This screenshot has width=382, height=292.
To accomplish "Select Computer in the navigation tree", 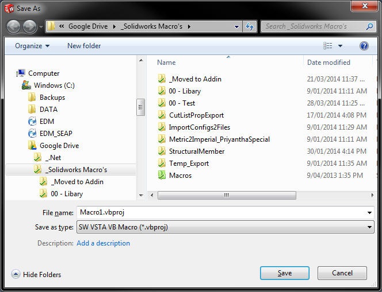I will pyautogui.click(x=44, y=73).
